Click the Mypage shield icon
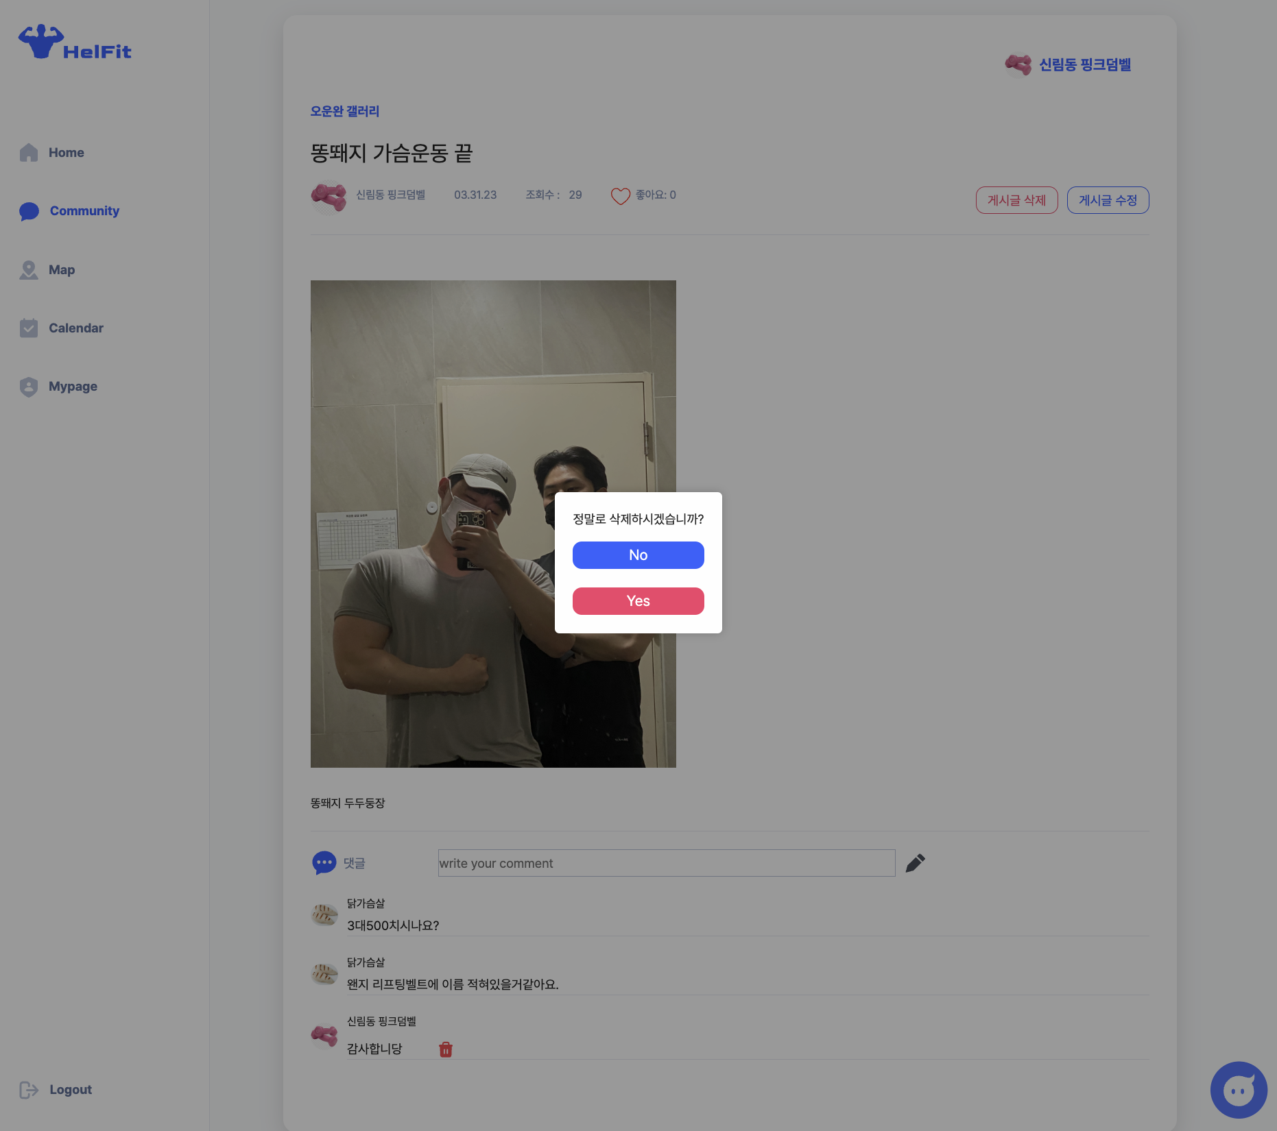1277x1131 pixels. point(29,387)
